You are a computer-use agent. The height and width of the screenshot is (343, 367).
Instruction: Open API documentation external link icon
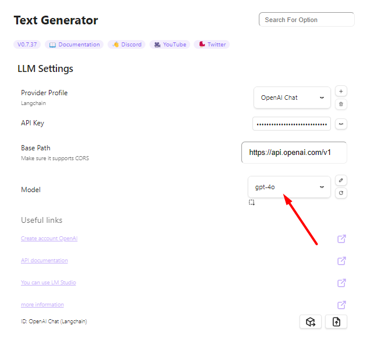[x=341, y=261]
